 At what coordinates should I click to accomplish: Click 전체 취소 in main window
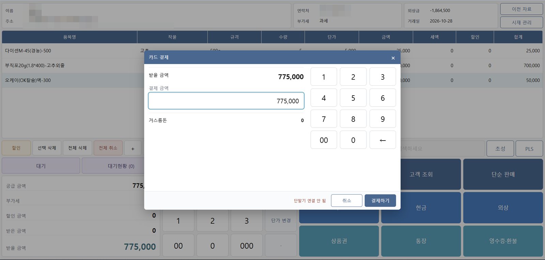(108, 148)
